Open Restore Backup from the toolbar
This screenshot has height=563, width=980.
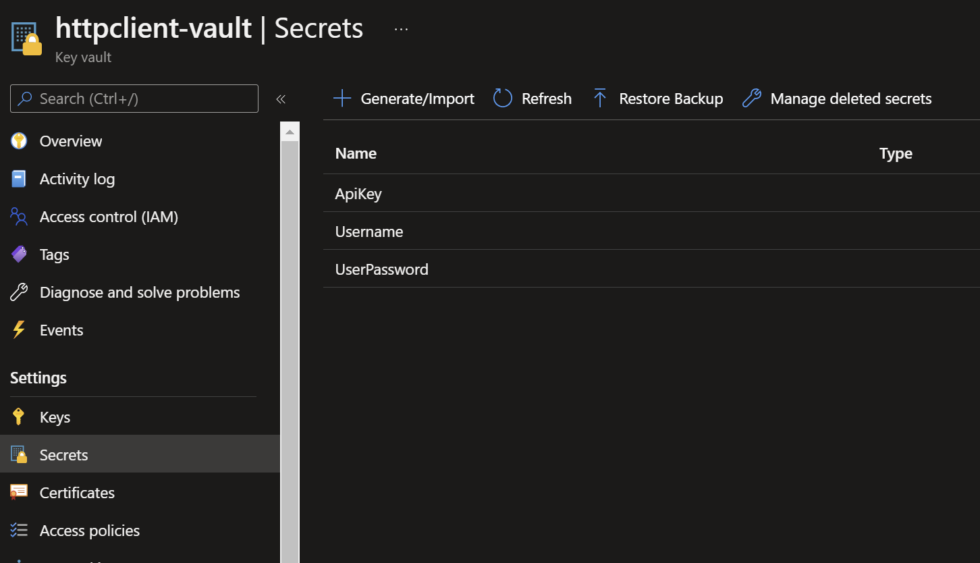[x=657, y=99]
